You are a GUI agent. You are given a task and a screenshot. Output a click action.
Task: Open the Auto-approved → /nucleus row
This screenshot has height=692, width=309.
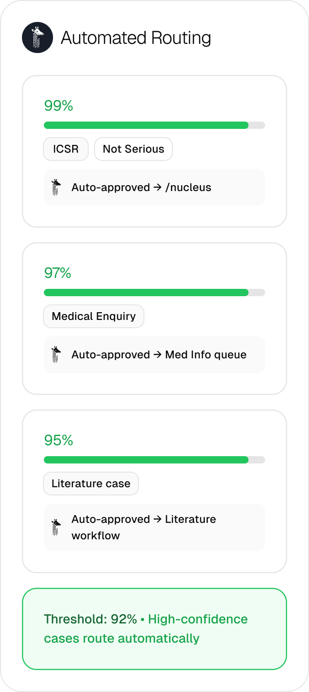(154, 187)
